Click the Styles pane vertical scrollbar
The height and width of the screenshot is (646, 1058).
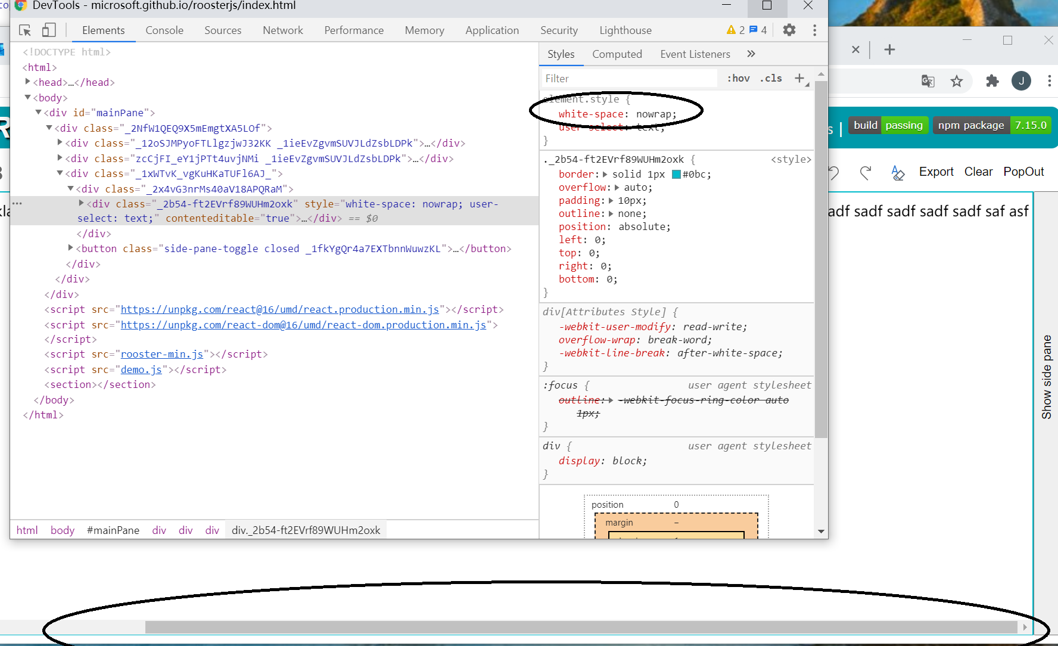pos(821,259)
